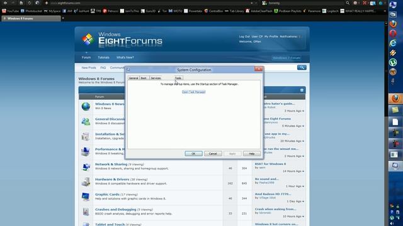This screenshot has width=403, height=226.
Task: Open the Forum navigation menu item
Action: tap(86, 57)
